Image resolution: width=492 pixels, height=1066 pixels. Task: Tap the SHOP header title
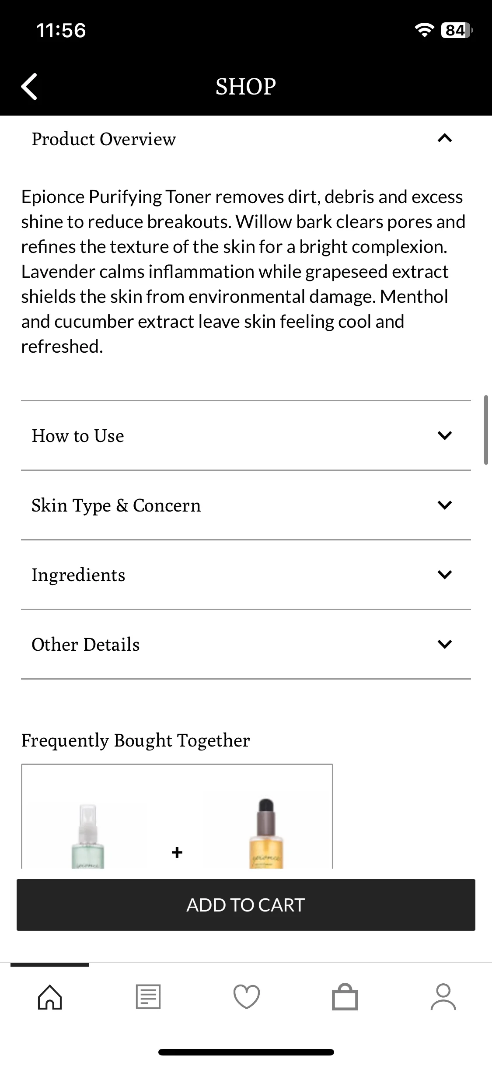pyautogui.click(x=246, y=86)
